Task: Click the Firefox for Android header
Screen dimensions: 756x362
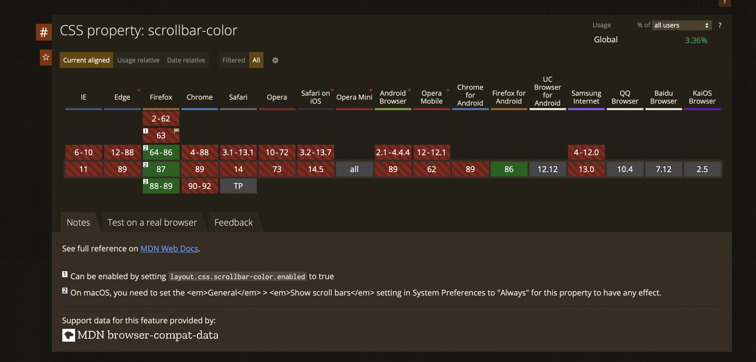Action: tap(509, 97)
